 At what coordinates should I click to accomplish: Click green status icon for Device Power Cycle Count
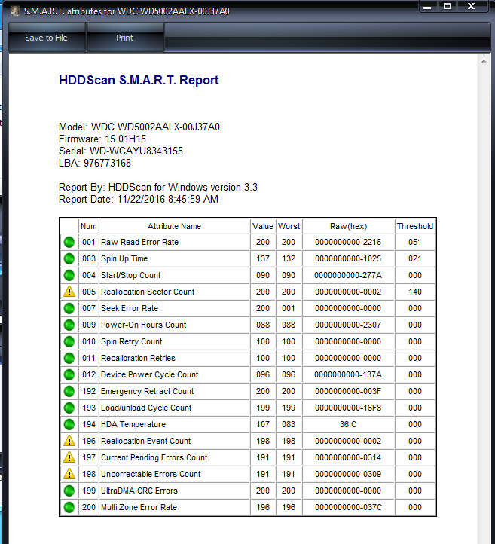point(69,374)
